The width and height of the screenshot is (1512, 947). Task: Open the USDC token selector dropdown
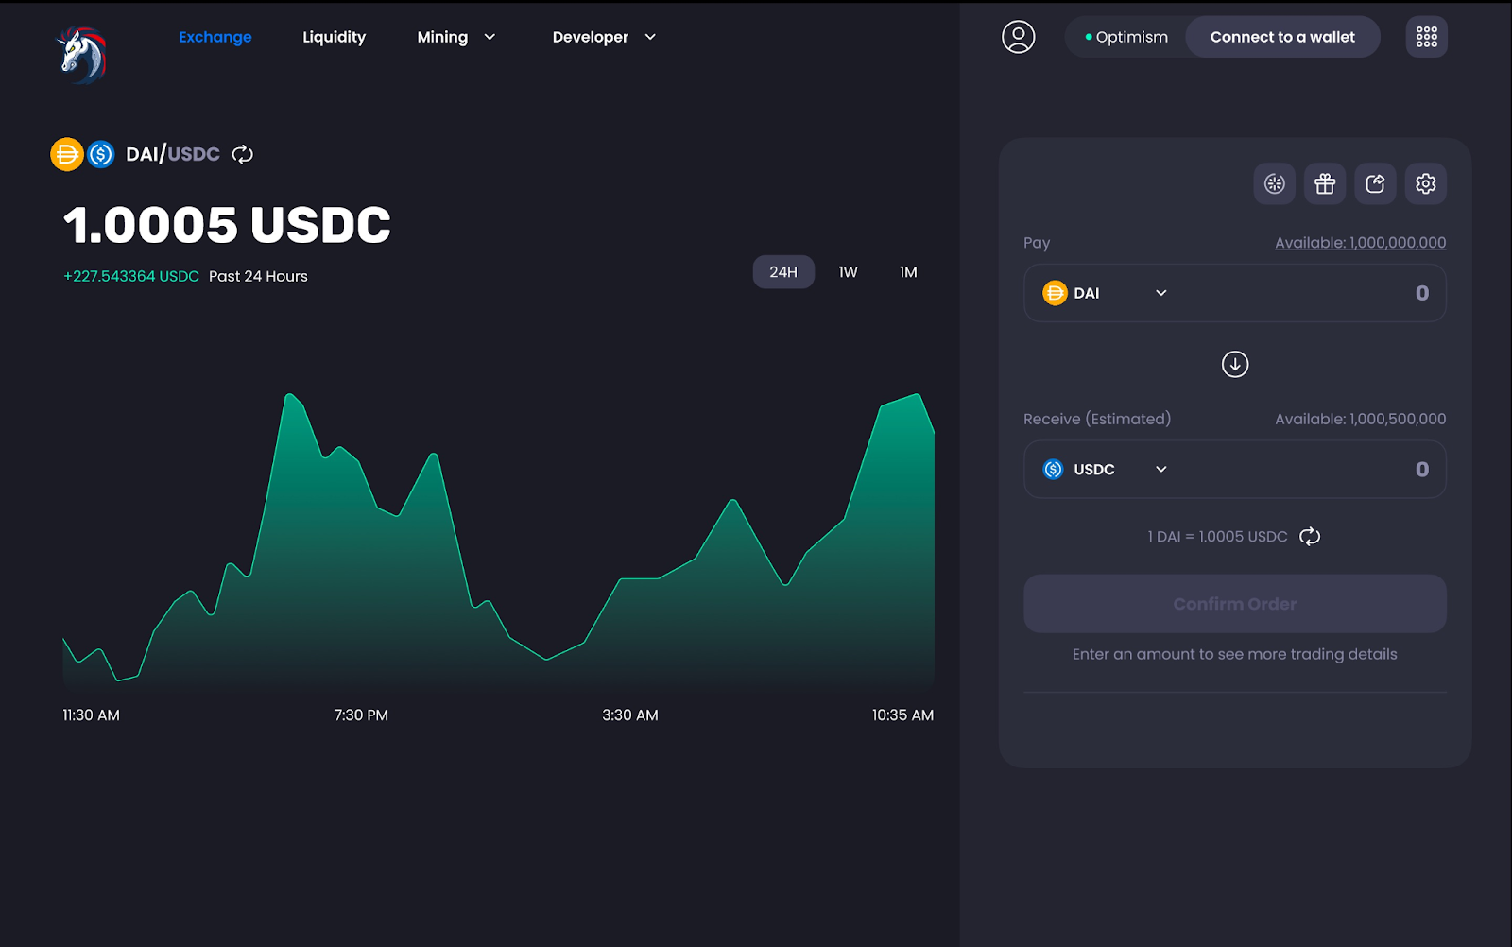[x=1106, y=469]
